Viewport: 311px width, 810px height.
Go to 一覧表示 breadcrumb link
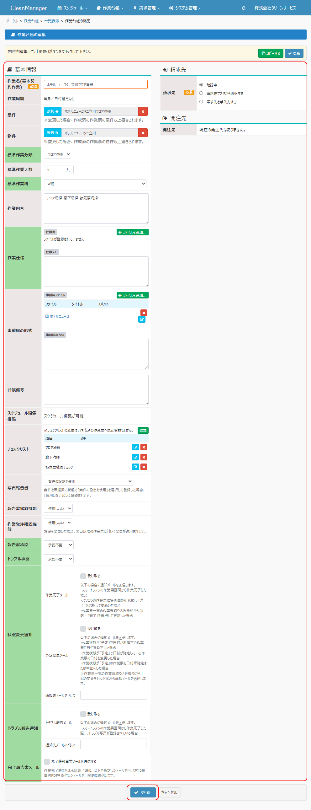pos(51,21)
